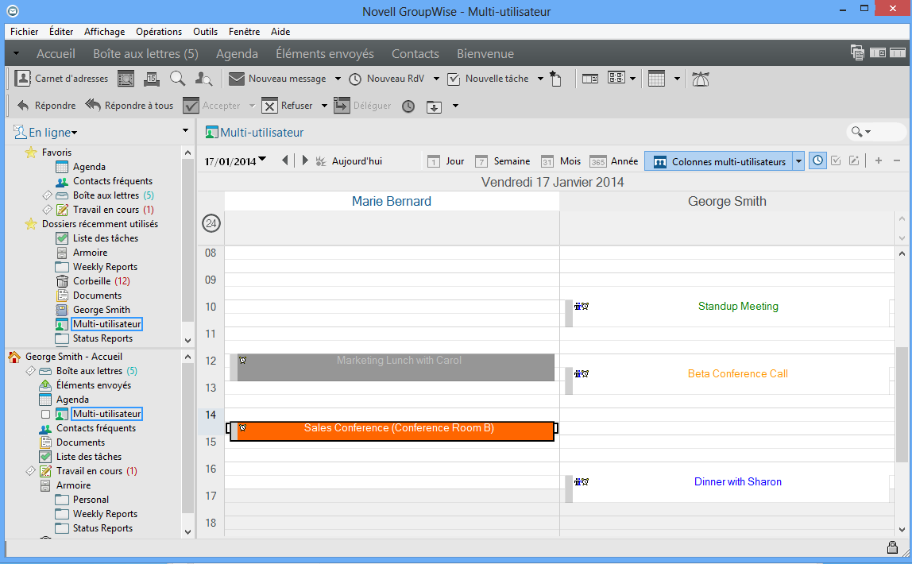Click the Nouveau RdV clock icon
Viewport: 912px width, 564px height.
pyautogui.click(x=355, y=79)
